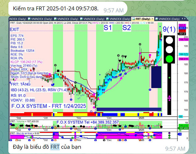
Task: Click the Nganh: 5373 Ban le tong hop line
Action: [x=29, y=73]
